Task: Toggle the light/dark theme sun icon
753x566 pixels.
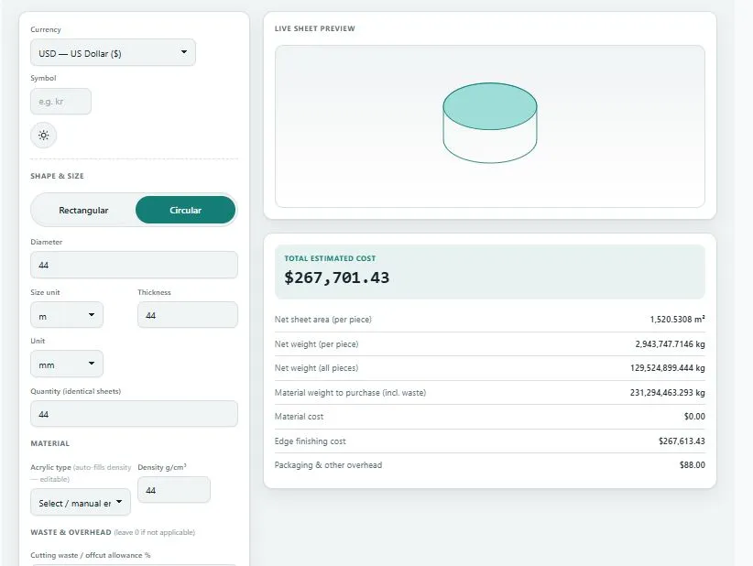Action: [44, 135]
